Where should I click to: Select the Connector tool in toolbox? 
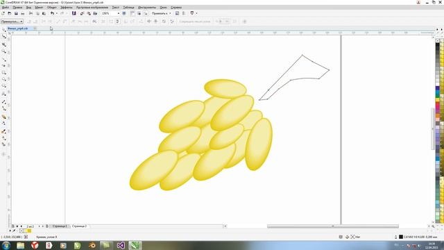click(3, 108)
